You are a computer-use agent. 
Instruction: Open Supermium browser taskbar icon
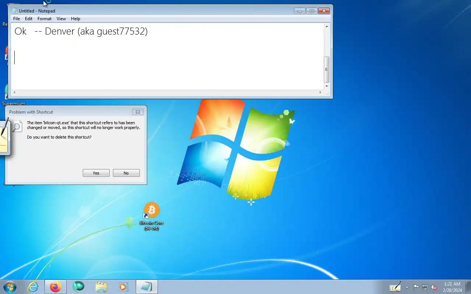pos(78,287)
